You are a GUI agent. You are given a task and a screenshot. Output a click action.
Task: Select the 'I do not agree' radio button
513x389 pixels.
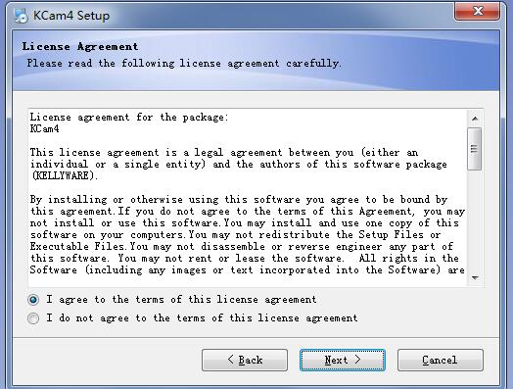[x=33, y=318]
